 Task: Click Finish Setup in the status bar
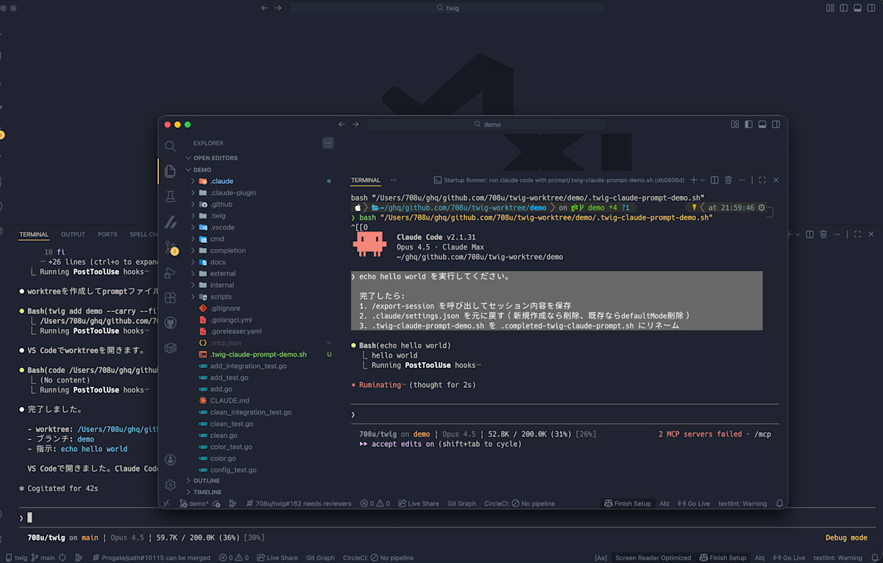pyautogui.click(x=628, y=503)
